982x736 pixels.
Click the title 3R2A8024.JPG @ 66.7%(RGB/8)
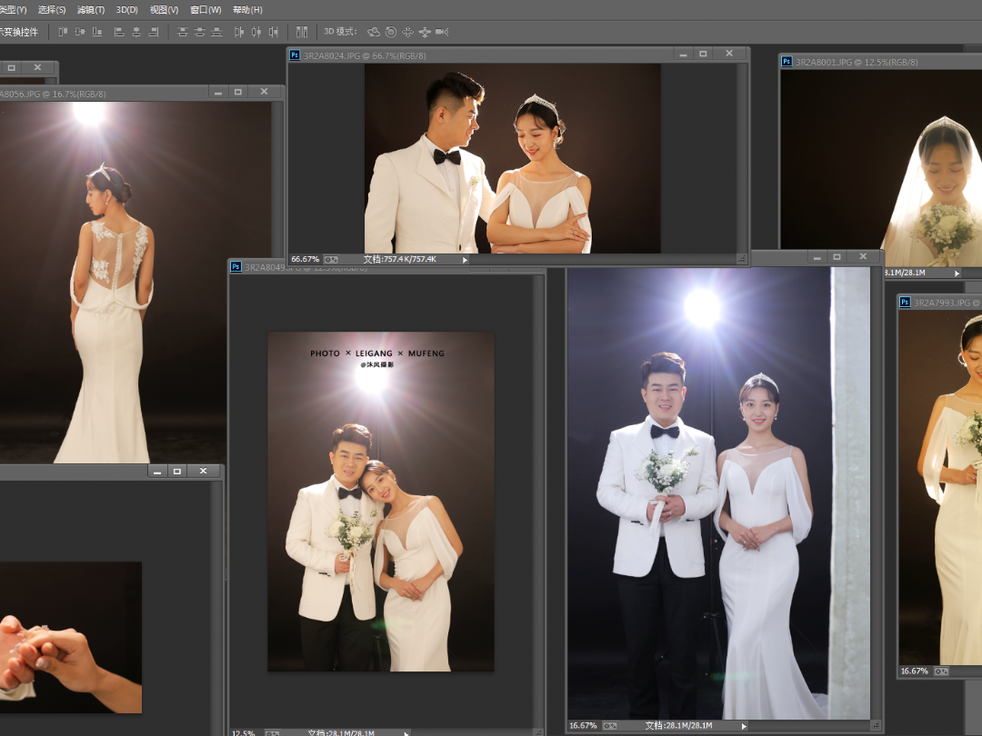coord(365,55)
